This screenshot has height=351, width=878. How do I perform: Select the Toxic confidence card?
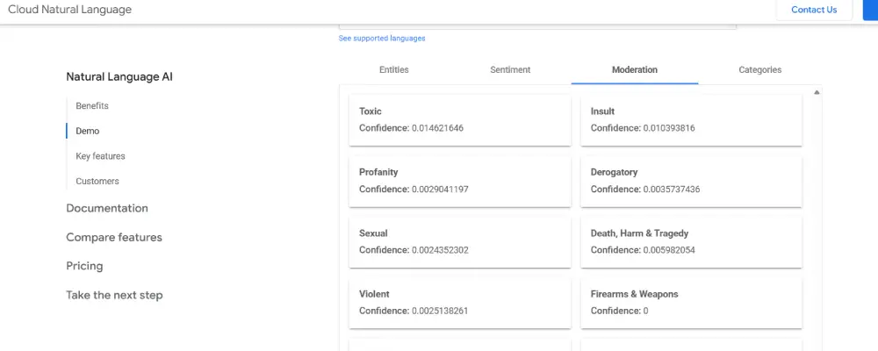pyautogui.click(x=460, y=120)
